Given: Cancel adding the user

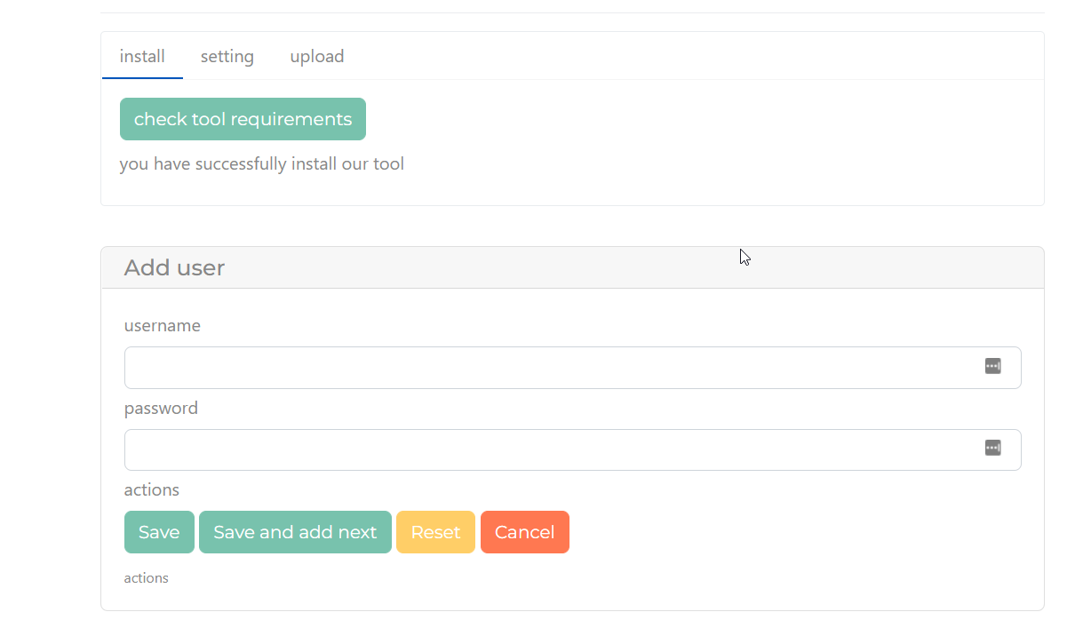Looking at the screenshot, I should (x=525, y=532).
